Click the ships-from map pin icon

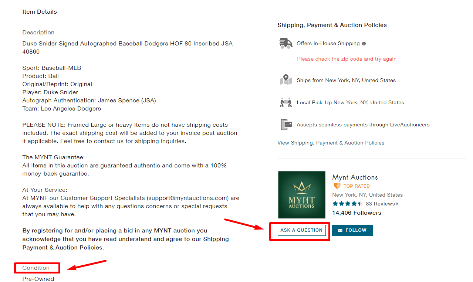(x=286, y=80)
